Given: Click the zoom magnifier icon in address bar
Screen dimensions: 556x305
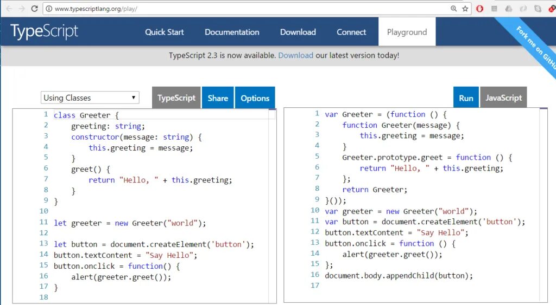Looking at the screenshot, I should (x=453, y=9).
